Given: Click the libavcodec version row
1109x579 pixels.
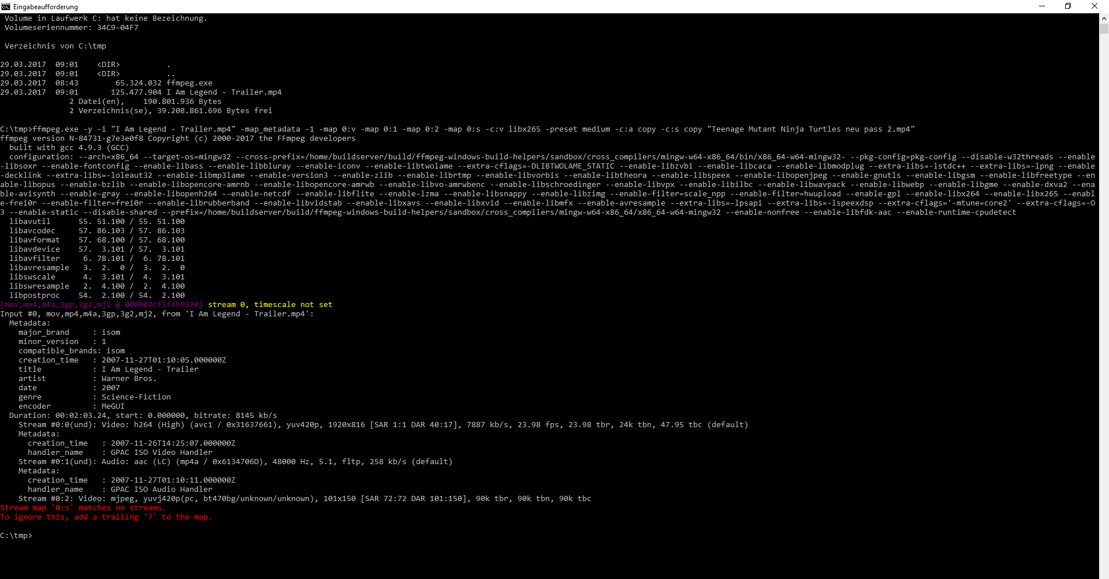Looking at the screenshot, I should (x=97, y=231).
